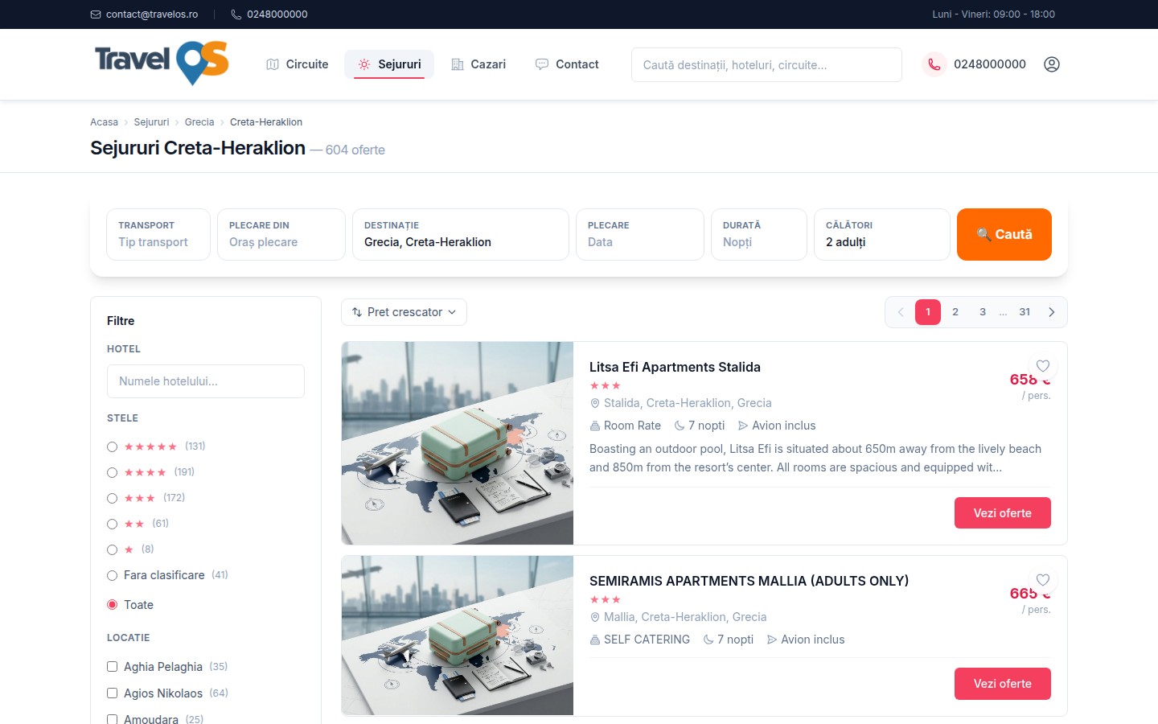
Task: Select the Fara clasificare filter option
Action: click(x=113, y=575)
